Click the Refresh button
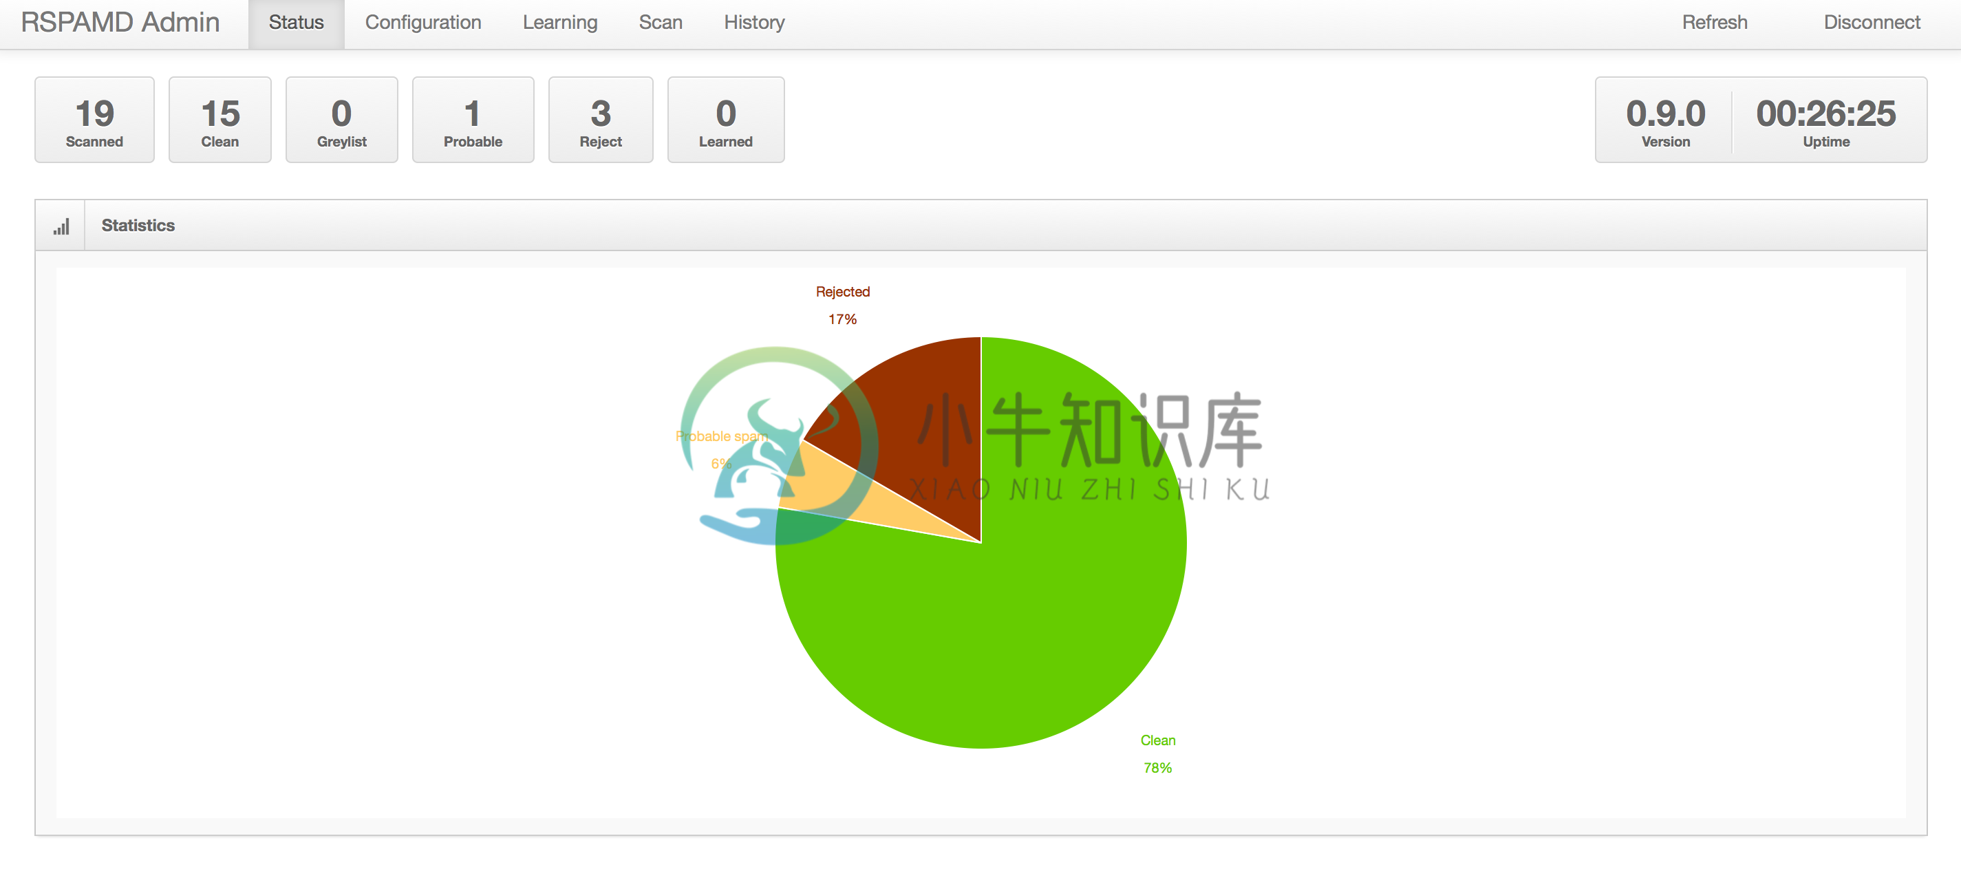Screen dimensions: 1961x889 pyautogui.click(x=1713, y=21)
